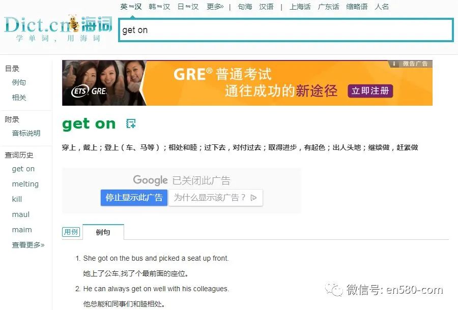Switch to the 英⇋汉 dictionary mode
Screen dimensions: 458x310
[131, 7]
